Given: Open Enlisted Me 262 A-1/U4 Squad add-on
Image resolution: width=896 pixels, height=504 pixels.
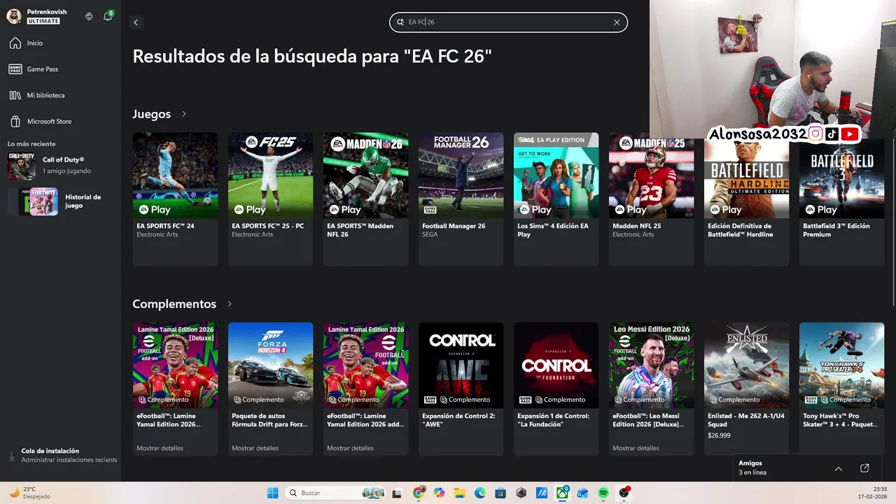Looking at the screenshot, I should click(746, 388).
